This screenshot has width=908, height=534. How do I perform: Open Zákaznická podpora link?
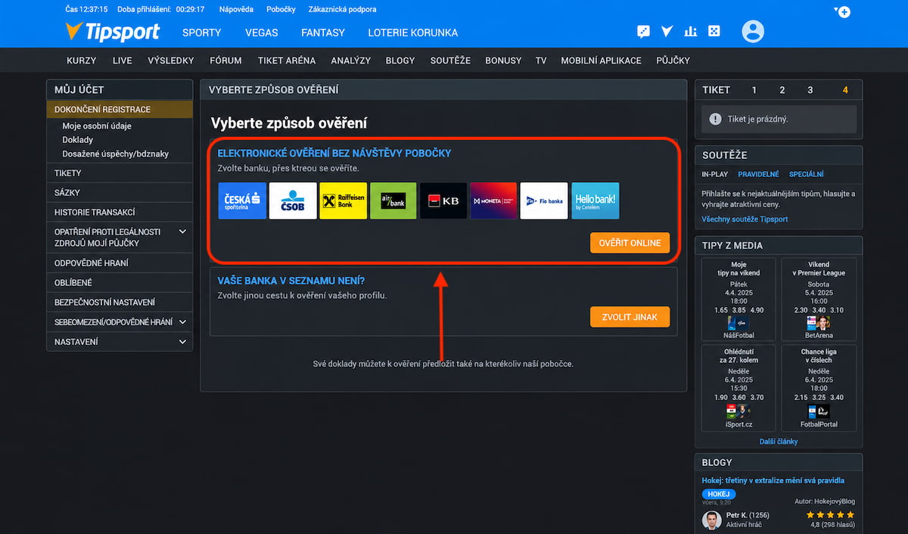click(x=342, y=10)
